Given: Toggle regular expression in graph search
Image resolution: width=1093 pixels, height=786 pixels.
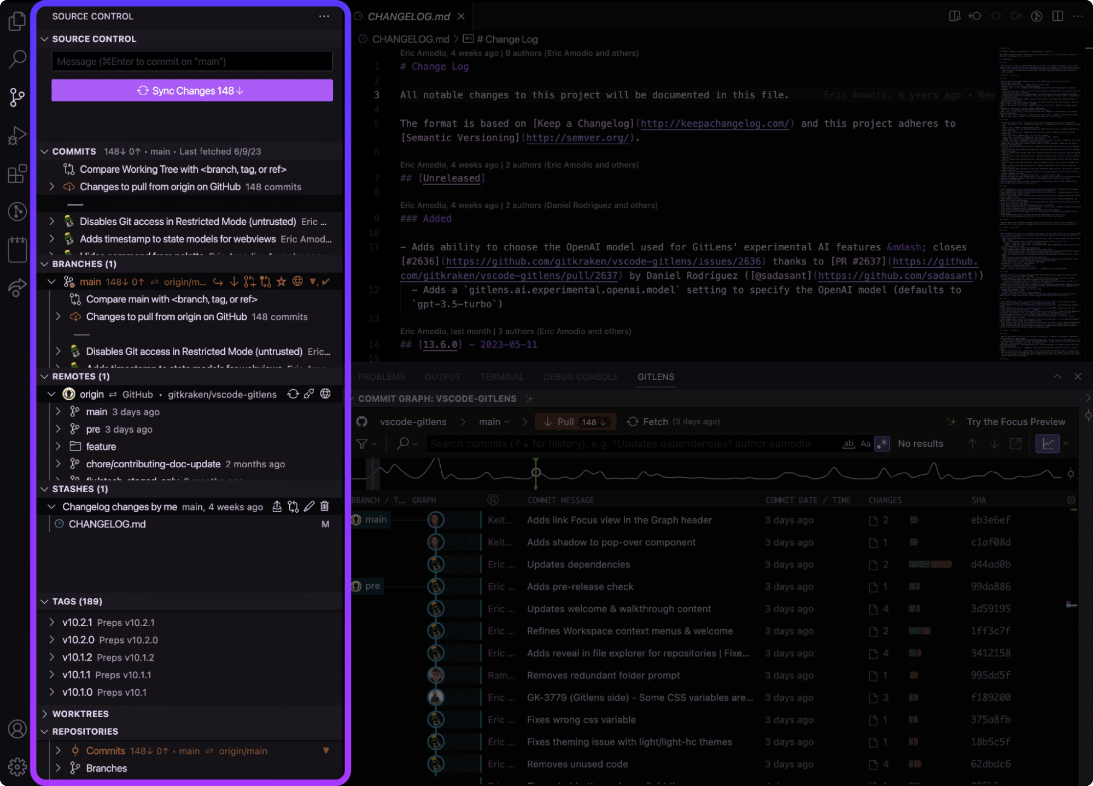Looking at the screenshot, I should click(x=882, y=444).
